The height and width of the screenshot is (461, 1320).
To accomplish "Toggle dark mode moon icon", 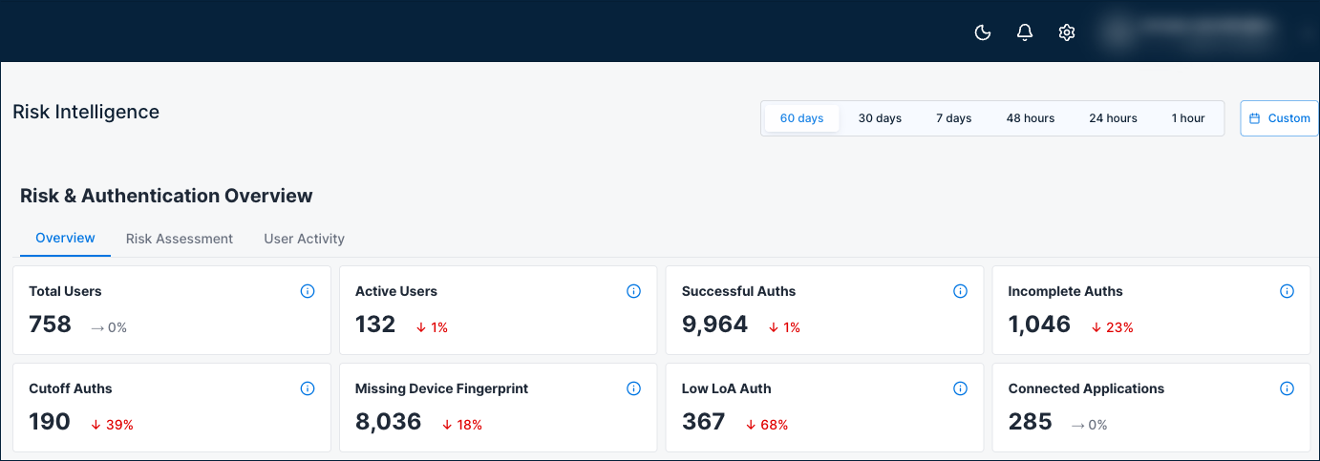I will click(x=982, y=32).
